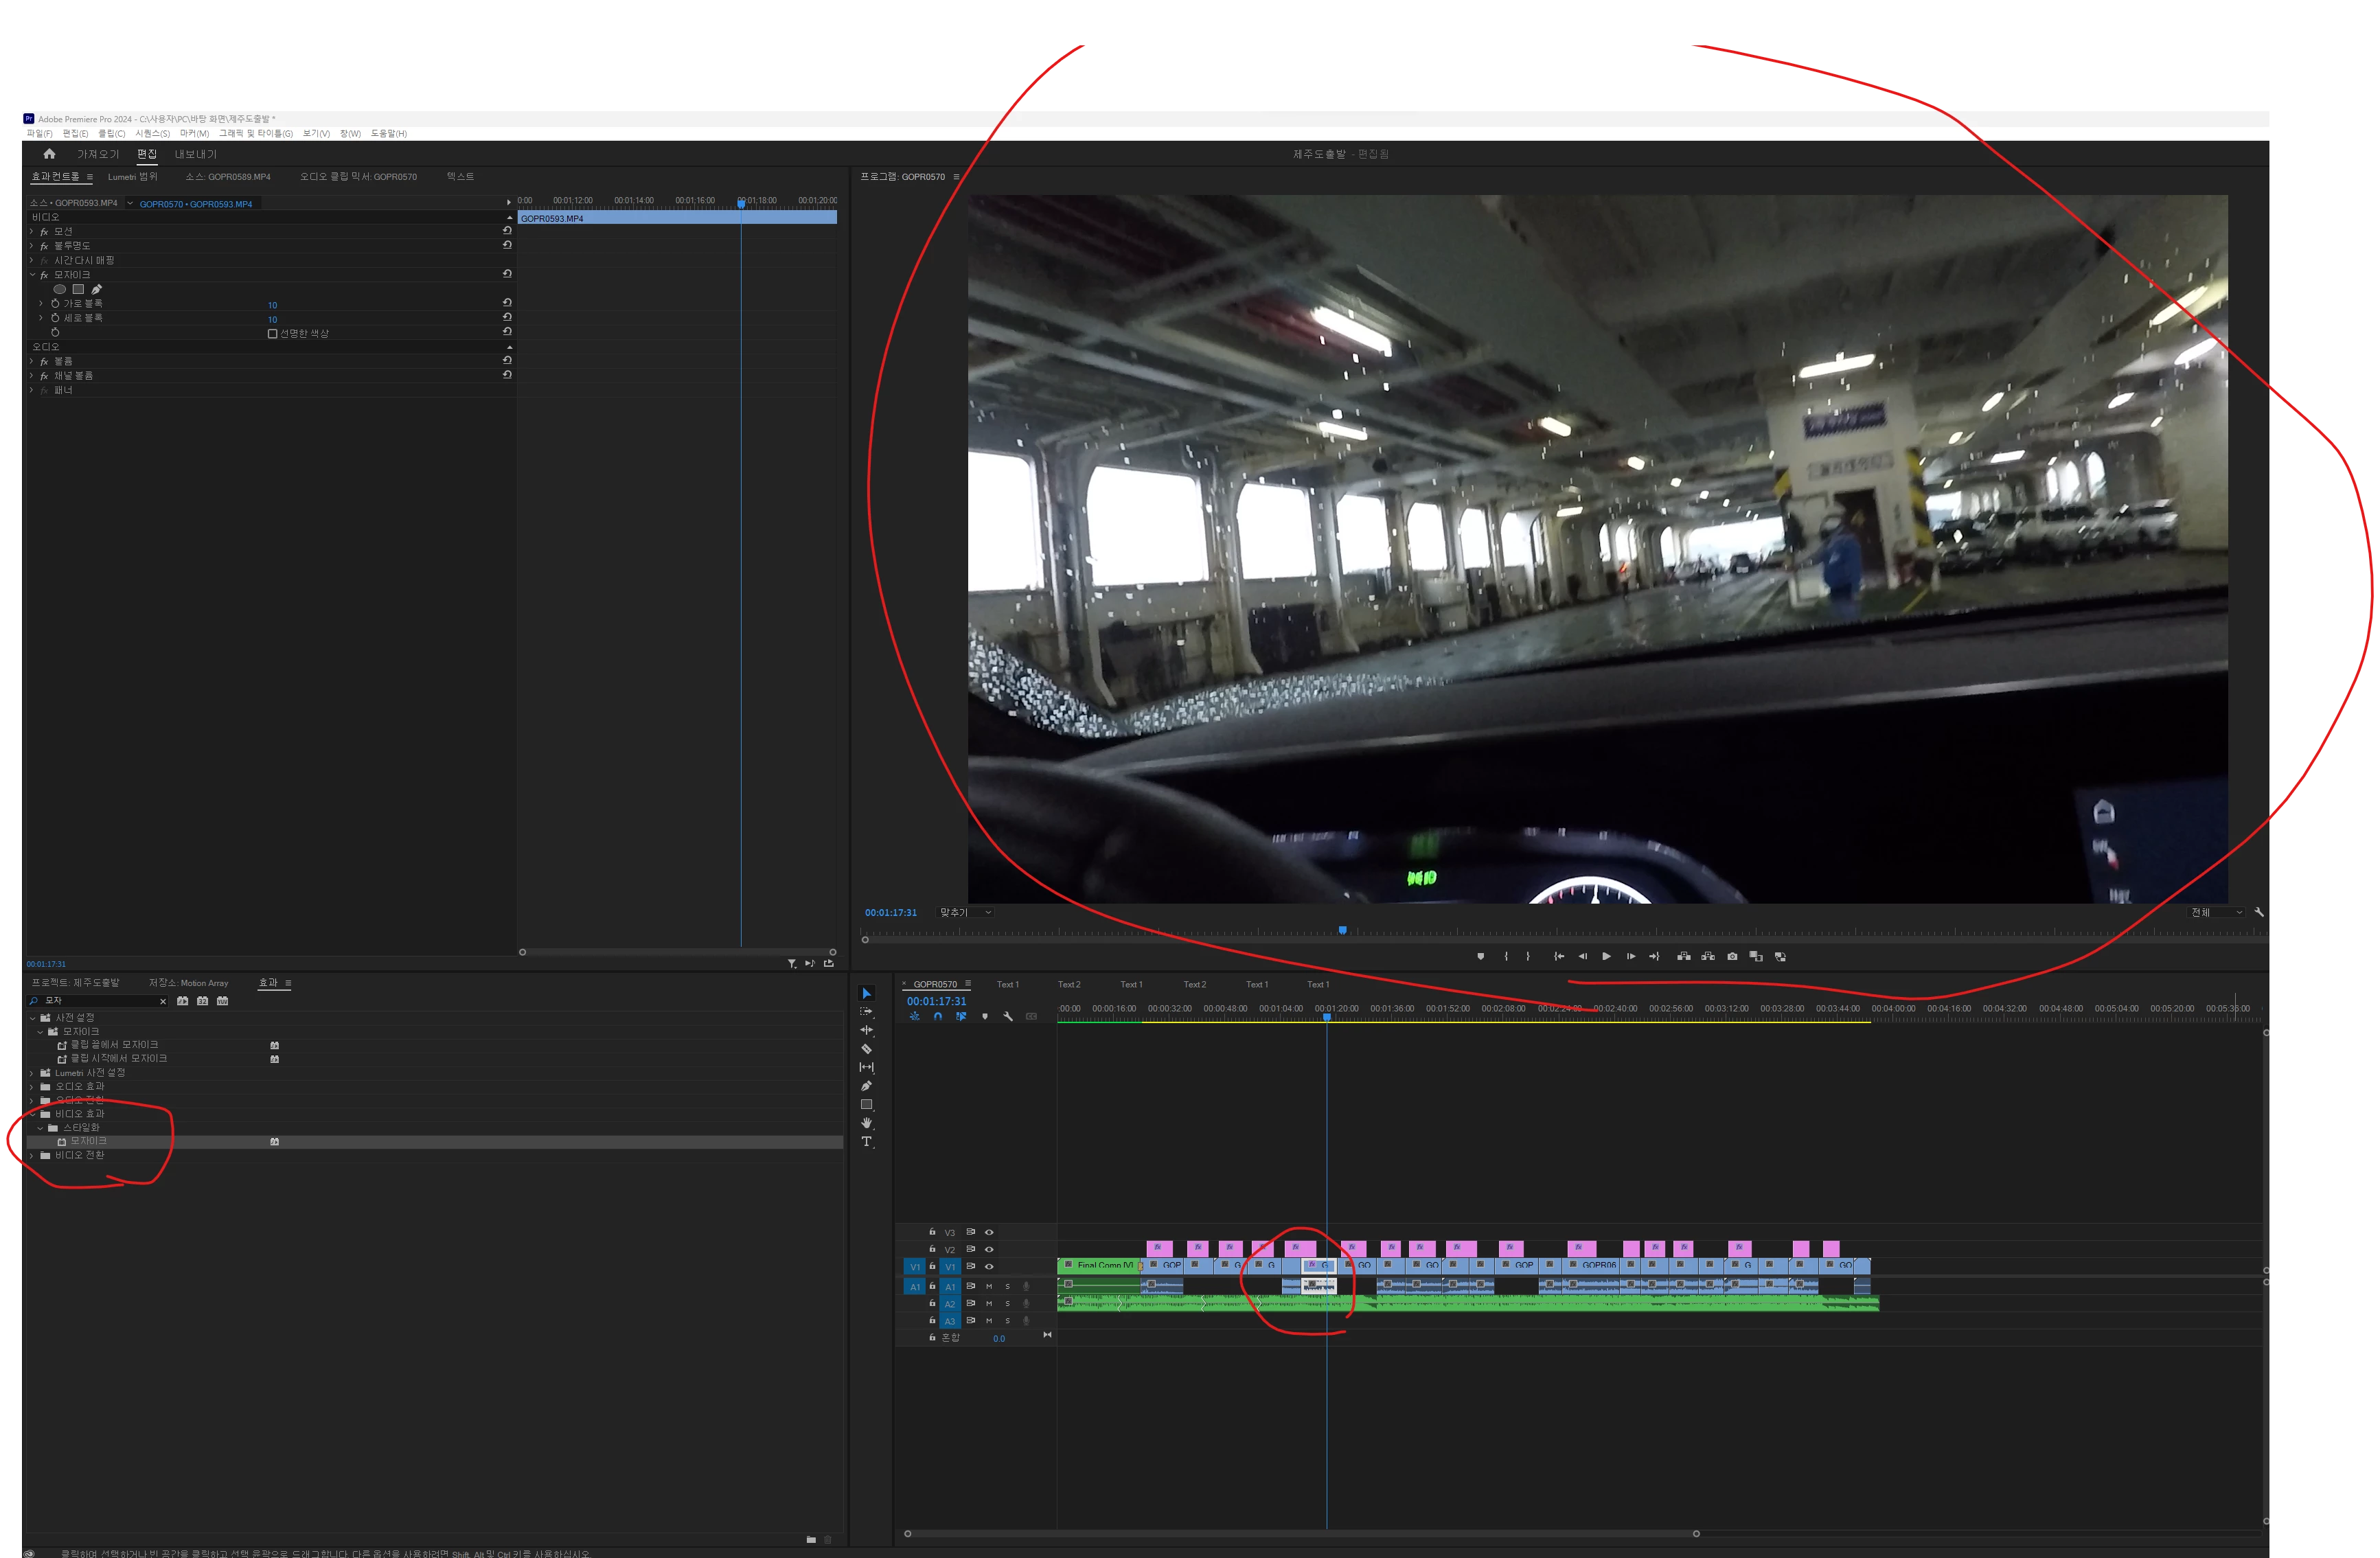Select the Razor tool in the toolbar
This screenshot has width=2380, height=1558.
(866, 1049)
